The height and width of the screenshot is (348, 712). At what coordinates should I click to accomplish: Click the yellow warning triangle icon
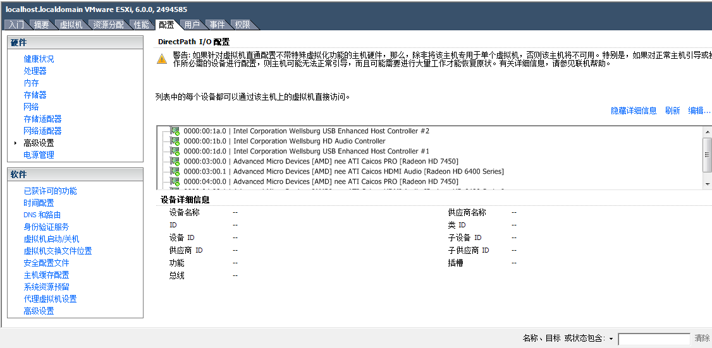162,59
